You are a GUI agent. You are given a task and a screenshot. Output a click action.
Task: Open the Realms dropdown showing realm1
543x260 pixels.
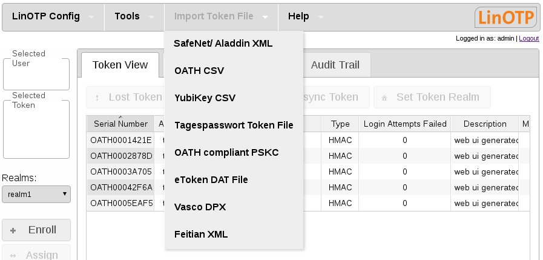(36, 195)
